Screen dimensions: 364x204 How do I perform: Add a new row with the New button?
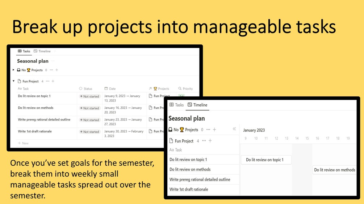coord(23,143)
